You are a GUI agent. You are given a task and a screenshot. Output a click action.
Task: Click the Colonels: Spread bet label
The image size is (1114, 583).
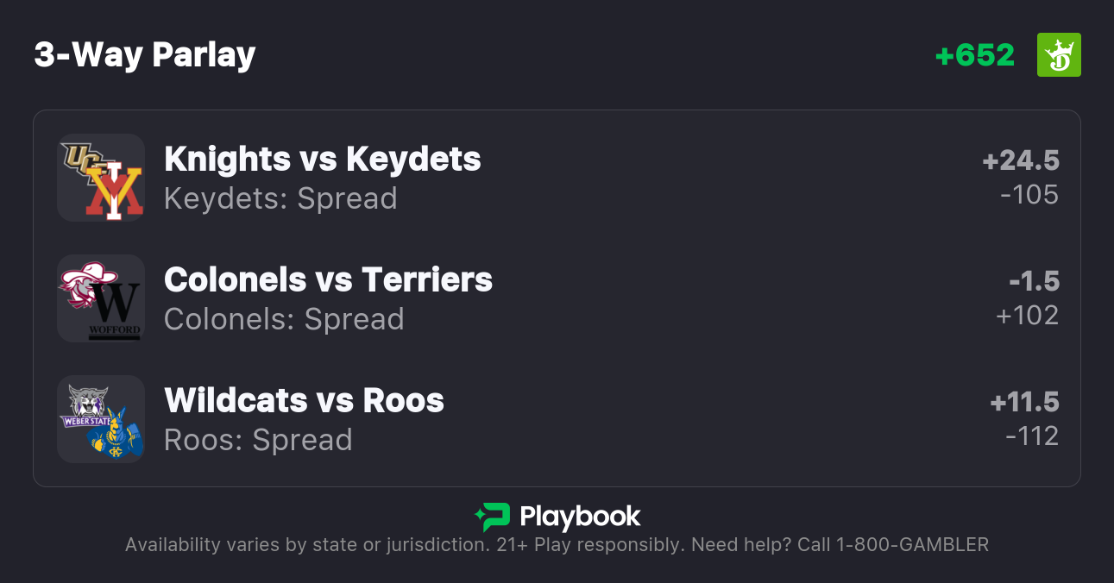click(284, 319)
